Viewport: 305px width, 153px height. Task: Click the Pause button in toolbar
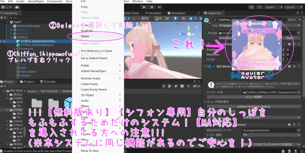coord(152,7)
